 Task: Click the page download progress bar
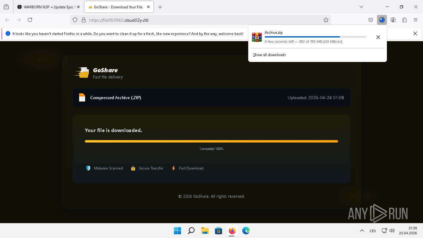211,141
